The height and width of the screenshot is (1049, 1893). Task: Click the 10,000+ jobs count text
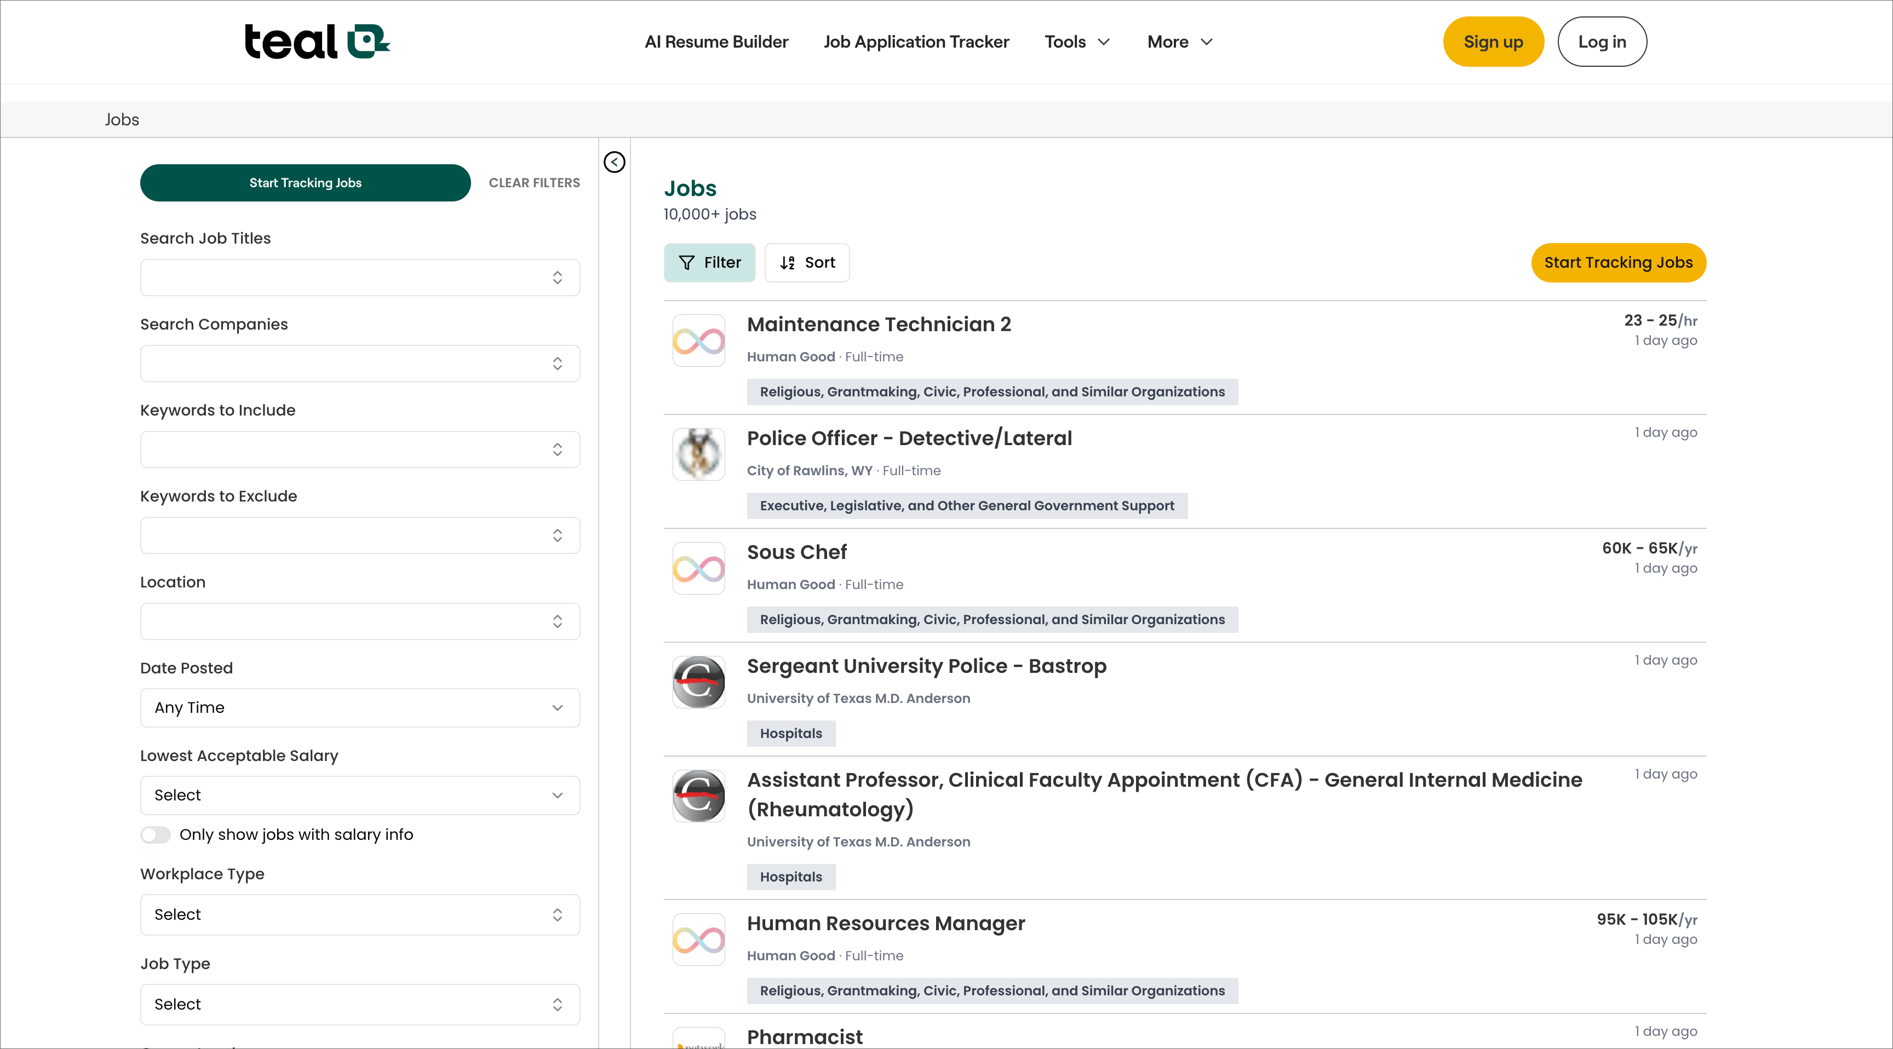(709, 215)
